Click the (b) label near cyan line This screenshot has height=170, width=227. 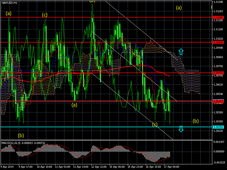point(196,121)
